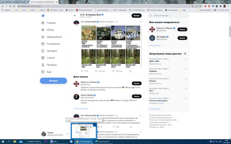
Task: Open Windows taskbar search
Action: coord(8,142)
